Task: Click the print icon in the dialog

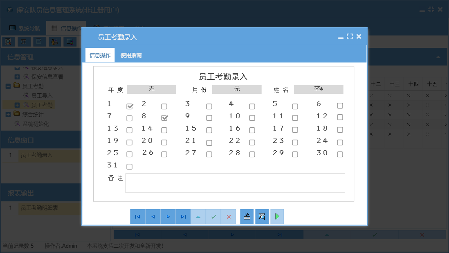Action: [x=247, y=216]
